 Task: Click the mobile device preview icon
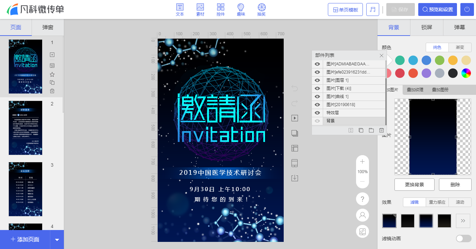click(x=295, y=163)
